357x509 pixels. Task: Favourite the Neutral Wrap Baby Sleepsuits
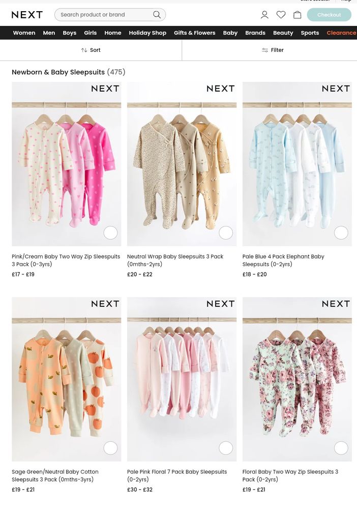(226, 233)
